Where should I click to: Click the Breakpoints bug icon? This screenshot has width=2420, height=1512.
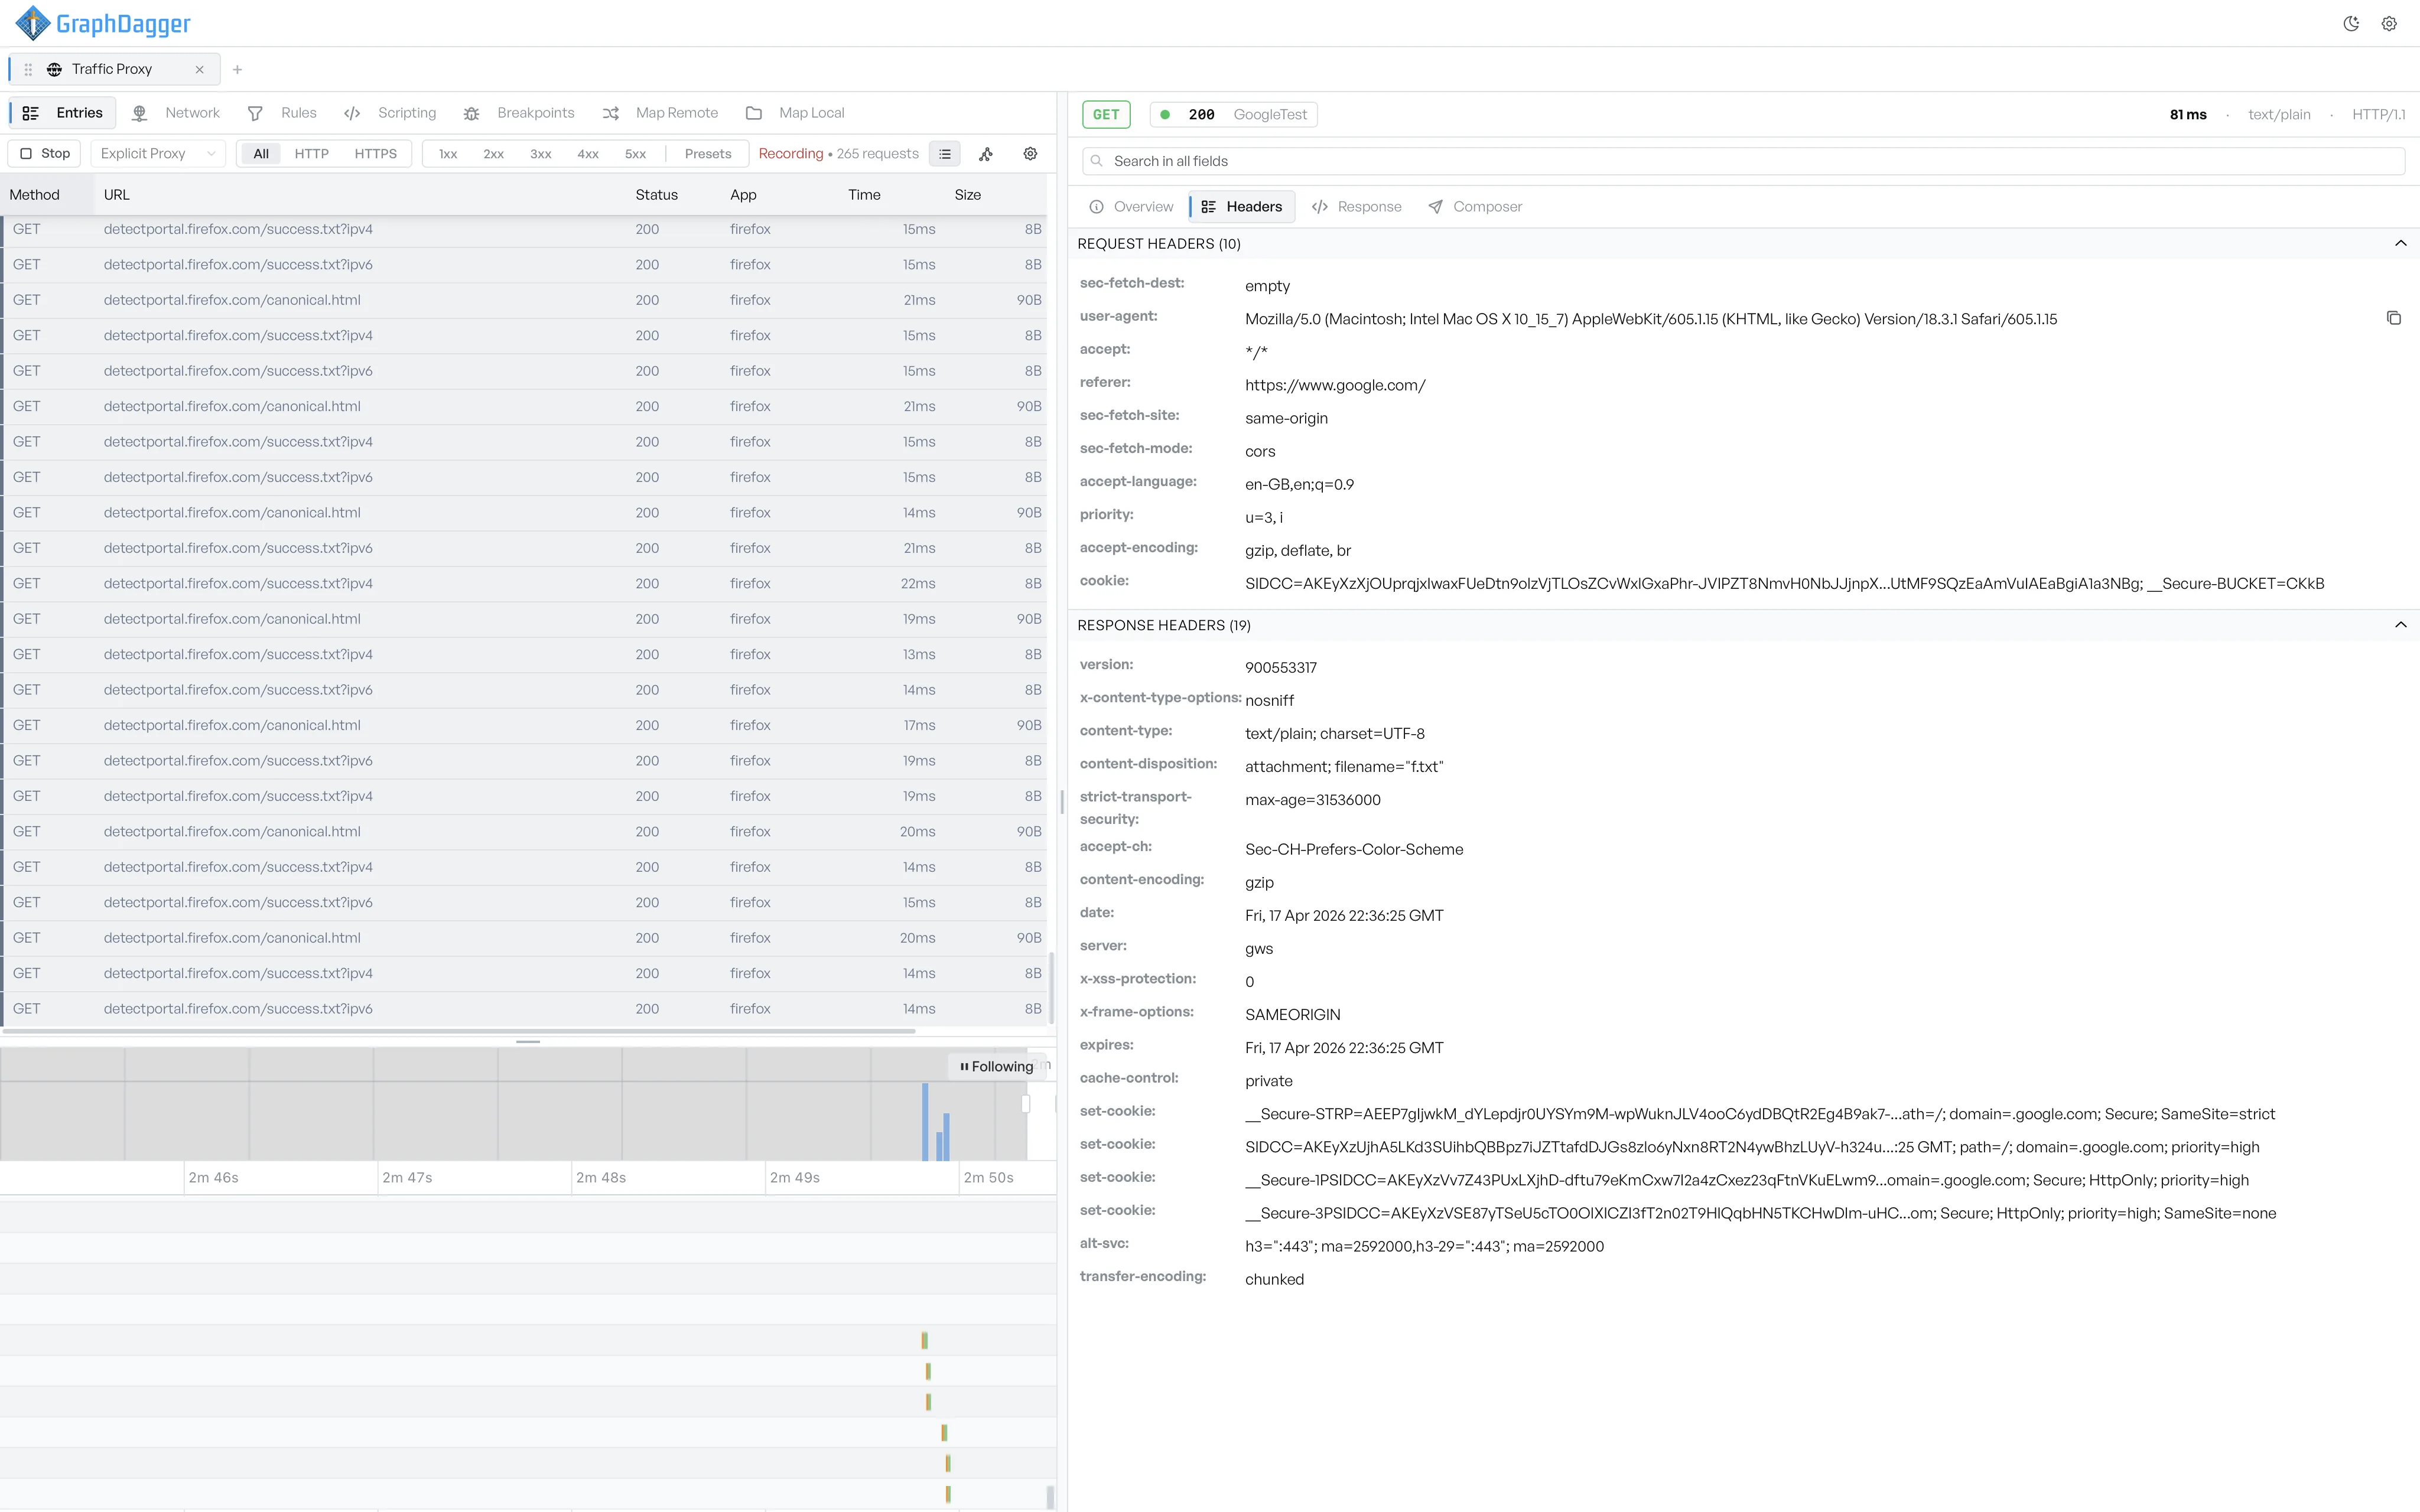(472, 113)
